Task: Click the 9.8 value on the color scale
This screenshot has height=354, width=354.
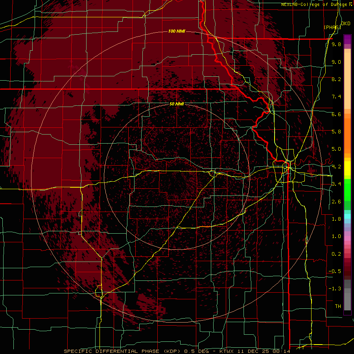Action: (336, 44)
